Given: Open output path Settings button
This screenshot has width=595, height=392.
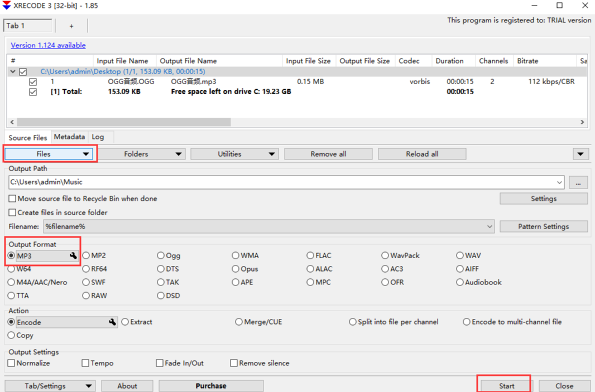Looking at the screenshot, I should (x=544, y=199).
